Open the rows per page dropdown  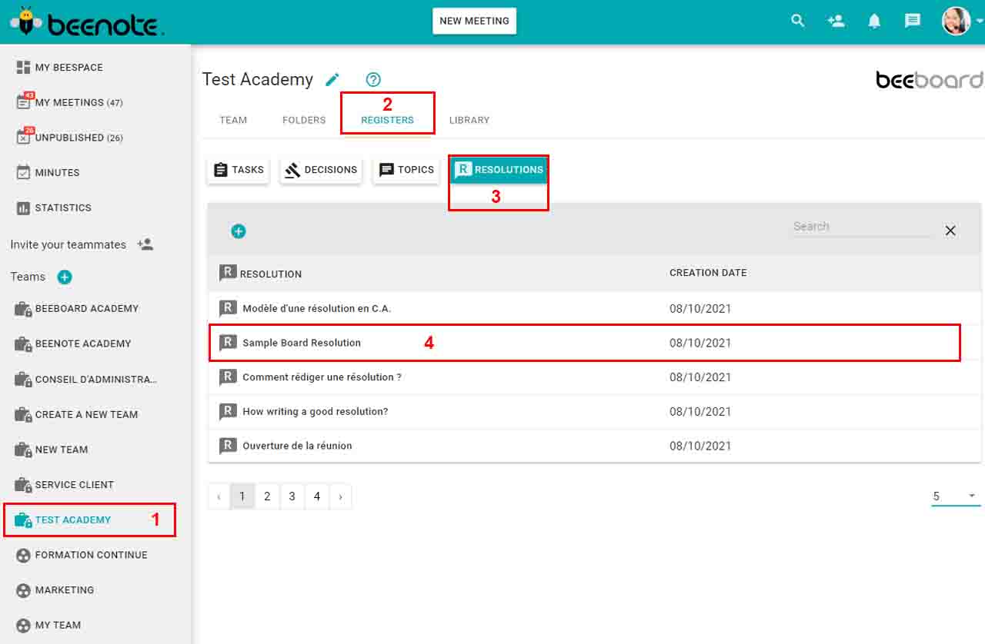click(954, 496)
